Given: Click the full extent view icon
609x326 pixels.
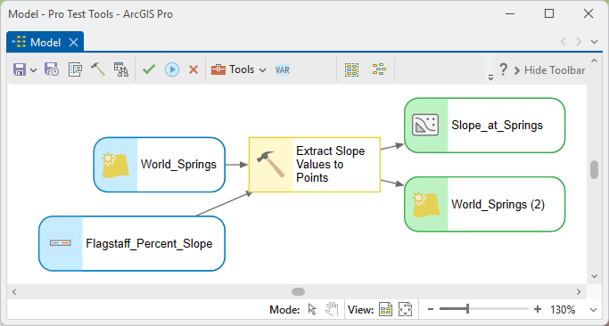Looking at the screenshot, I should click(405, 309).
